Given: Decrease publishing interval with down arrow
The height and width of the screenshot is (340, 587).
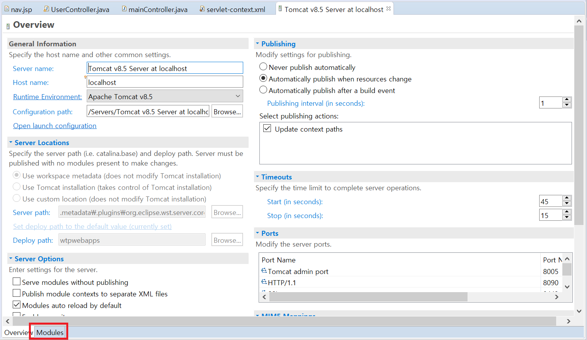Looking at the screenshot, I should coord(567,105).
